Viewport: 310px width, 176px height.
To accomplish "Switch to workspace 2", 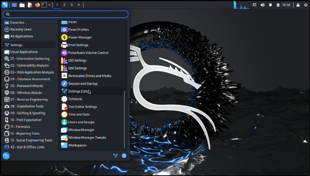I will coord(64,5).
